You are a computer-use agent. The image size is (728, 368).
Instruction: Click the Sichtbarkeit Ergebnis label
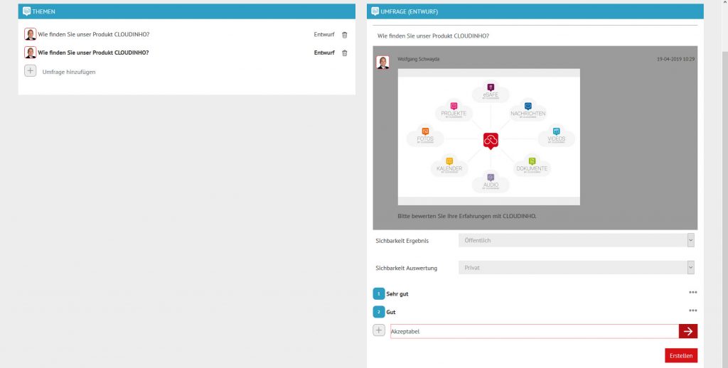(x=402, y=241)
